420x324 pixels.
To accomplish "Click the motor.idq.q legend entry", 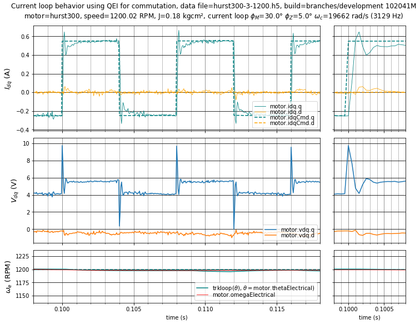I will pyautogui.click(x=292, y=106).
